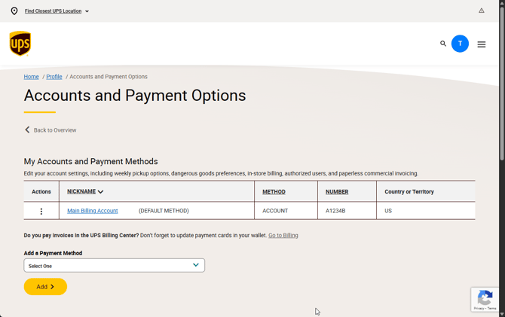The height and width of the screenshot is (317, 505).
Task: Expand Find Closest UPS Location dropdown
Action: [57, 11]
